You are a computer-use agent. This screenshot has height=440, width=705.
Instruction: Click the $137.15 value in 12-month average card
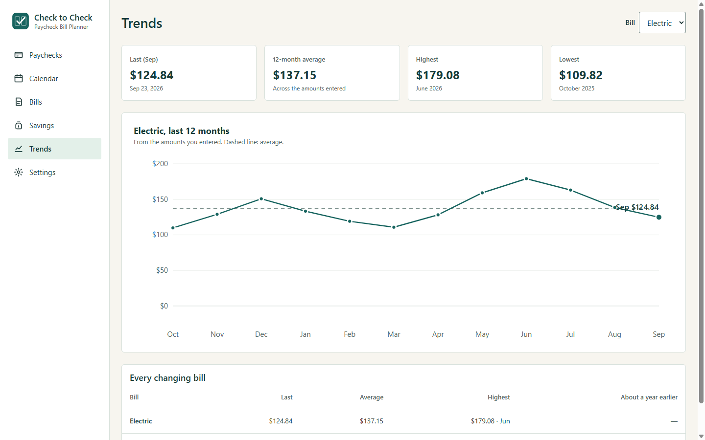(x=295, y=75)
